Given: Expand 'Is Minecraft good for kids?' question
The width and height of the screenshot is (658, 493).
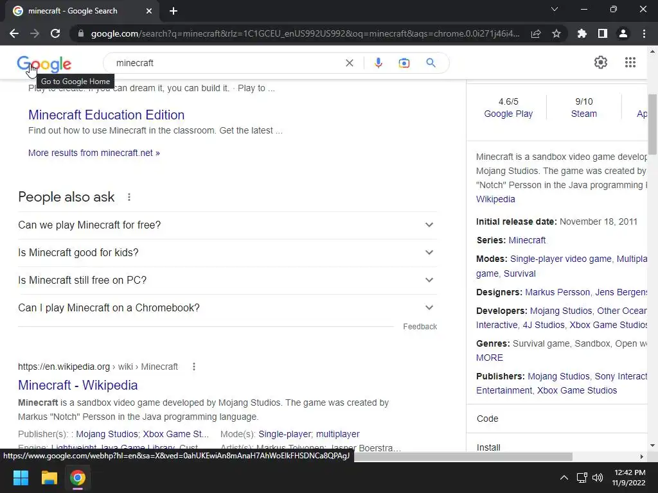Looking at the screenshot, I should [227, 253].
